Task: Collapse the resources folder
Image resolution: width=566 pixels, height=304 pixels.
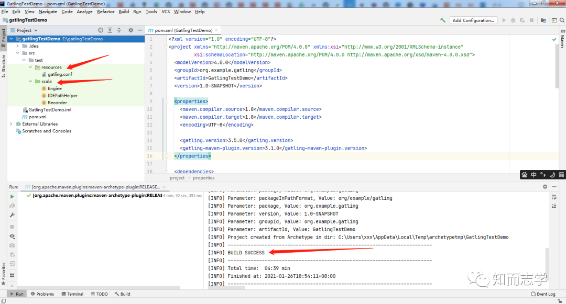Action: click(30, 67)
